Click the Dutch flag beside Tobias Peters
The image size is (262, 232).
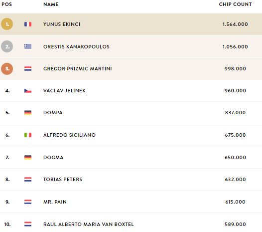click(x=28, y=180)
